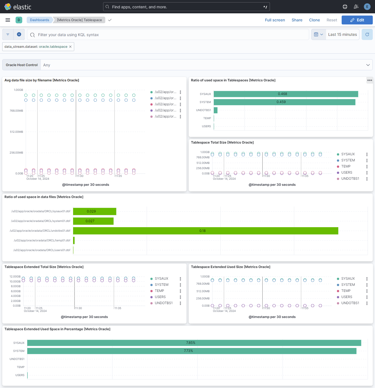Go to the Dashboards breadcrumb
The width and height of the screenshot is (375, 388).
point(39,20)
